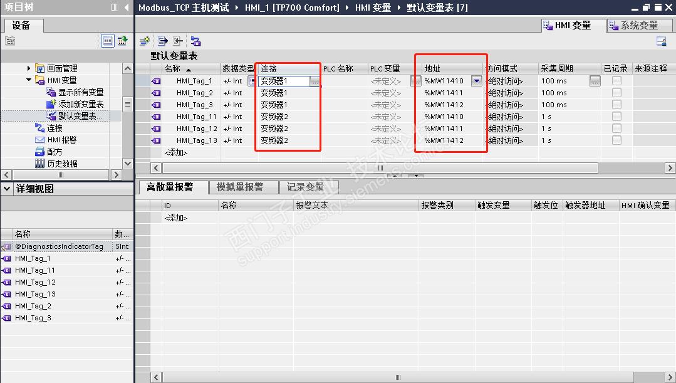Click the device panel toolbar icon under 设备
This screenshot has height=383, width=676.
pos(10,41)
